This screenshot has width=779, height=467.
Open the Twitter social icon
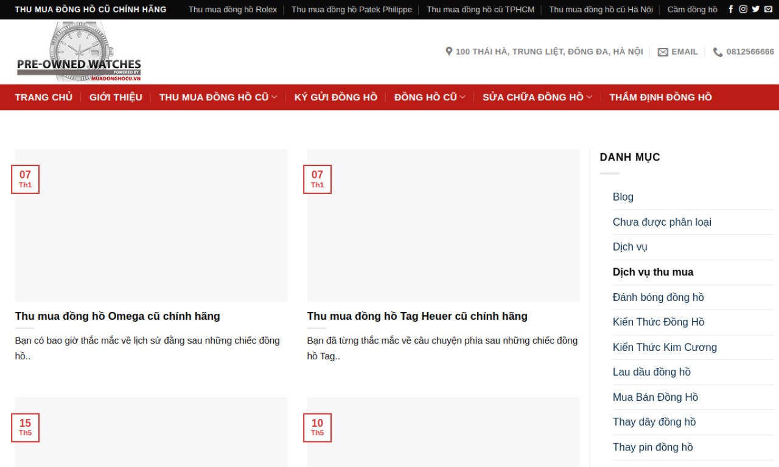pos(756,9)
